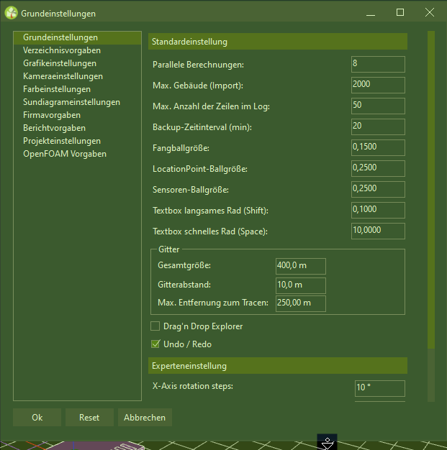Open Grafikeinstellungen settings page

pos(77,63)
